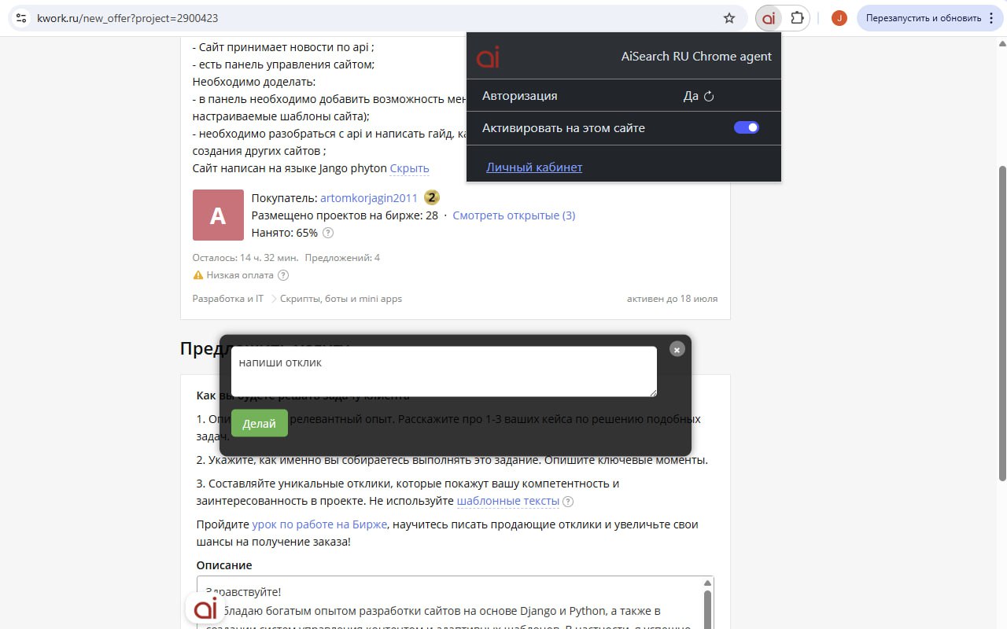Click the three-dot Chrome menu icon
The height and width of the screenshot is (629, 1007).
[x=991, y=18]
